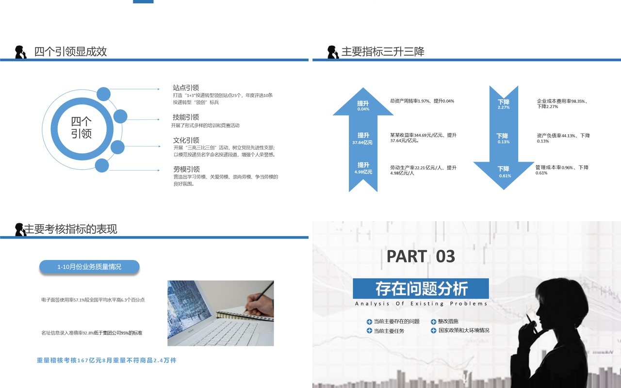Select the 某某收益率344.69元/亿元 text

pyautogui.click(x=423, y=138)
